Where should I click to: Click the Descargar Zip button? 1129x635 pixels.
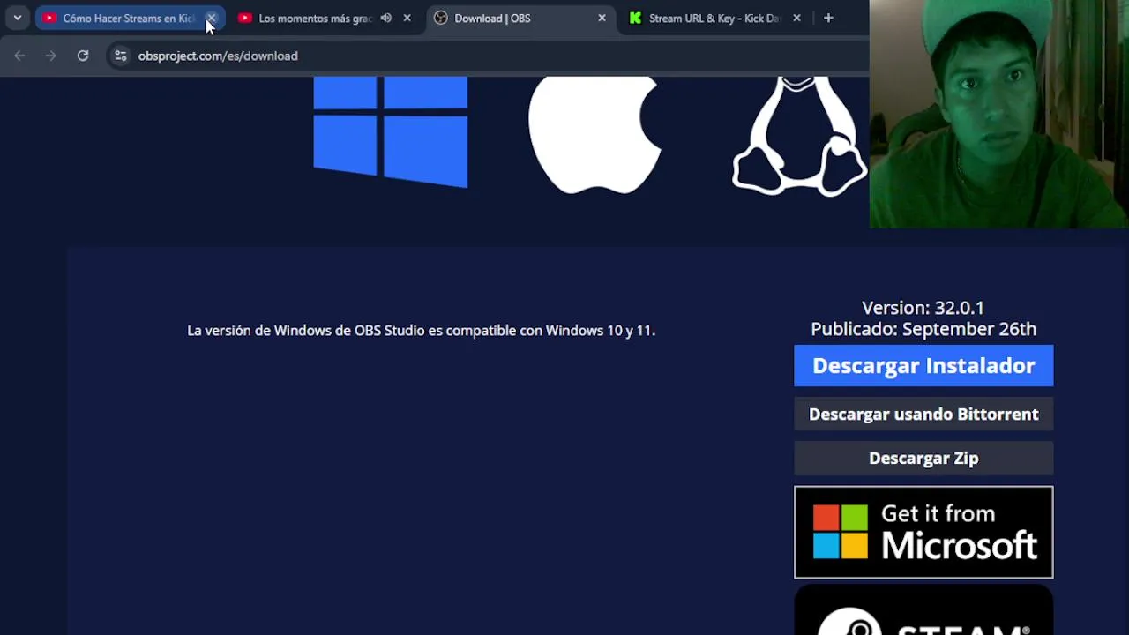point(923,459)
